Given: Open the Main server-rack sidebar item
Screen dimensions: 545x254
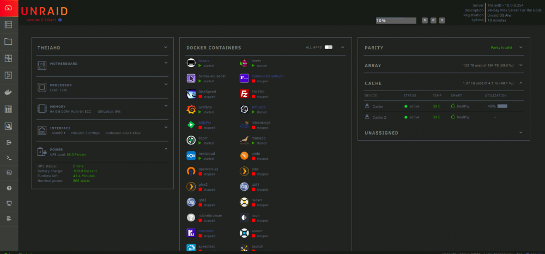Looking at the screenshot, I should click(8, 25).
